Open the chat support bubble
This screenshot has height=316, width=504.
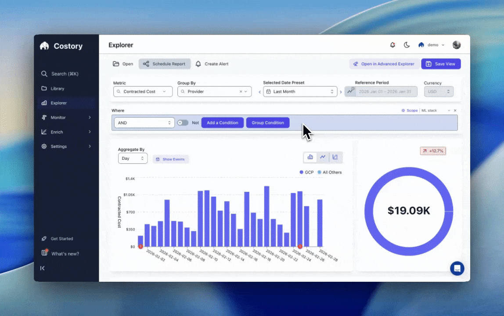[457, 268]
